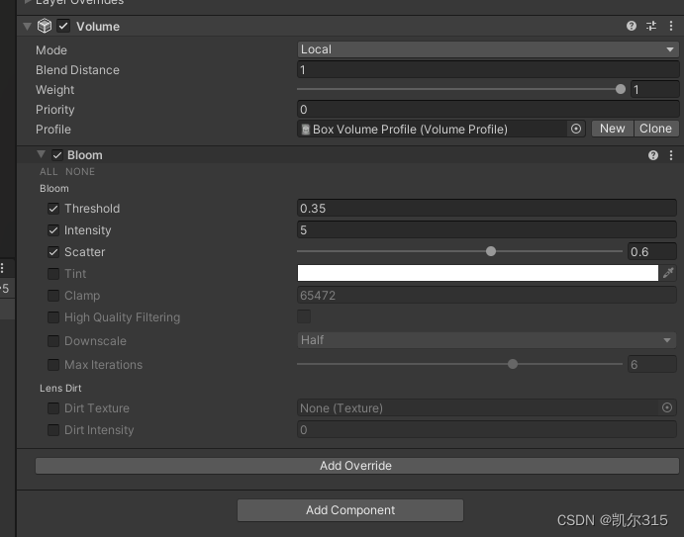Enable Max Iterations override checkbox
Image resolution: width=684 pixels, height=537 pixels.
tap(53, 364)
